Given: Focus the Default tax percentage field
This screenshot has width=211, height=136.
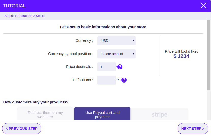Looking at the screenshot, I should (107, 80).
